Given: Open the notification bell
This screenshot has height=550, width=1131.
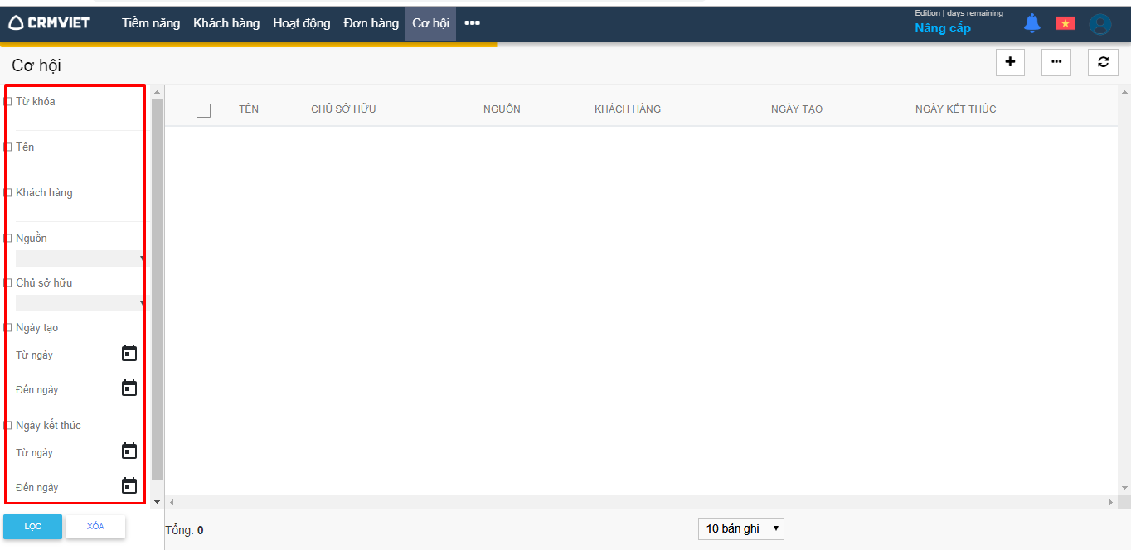Looking at the screenshot, I should [1031, 23].
